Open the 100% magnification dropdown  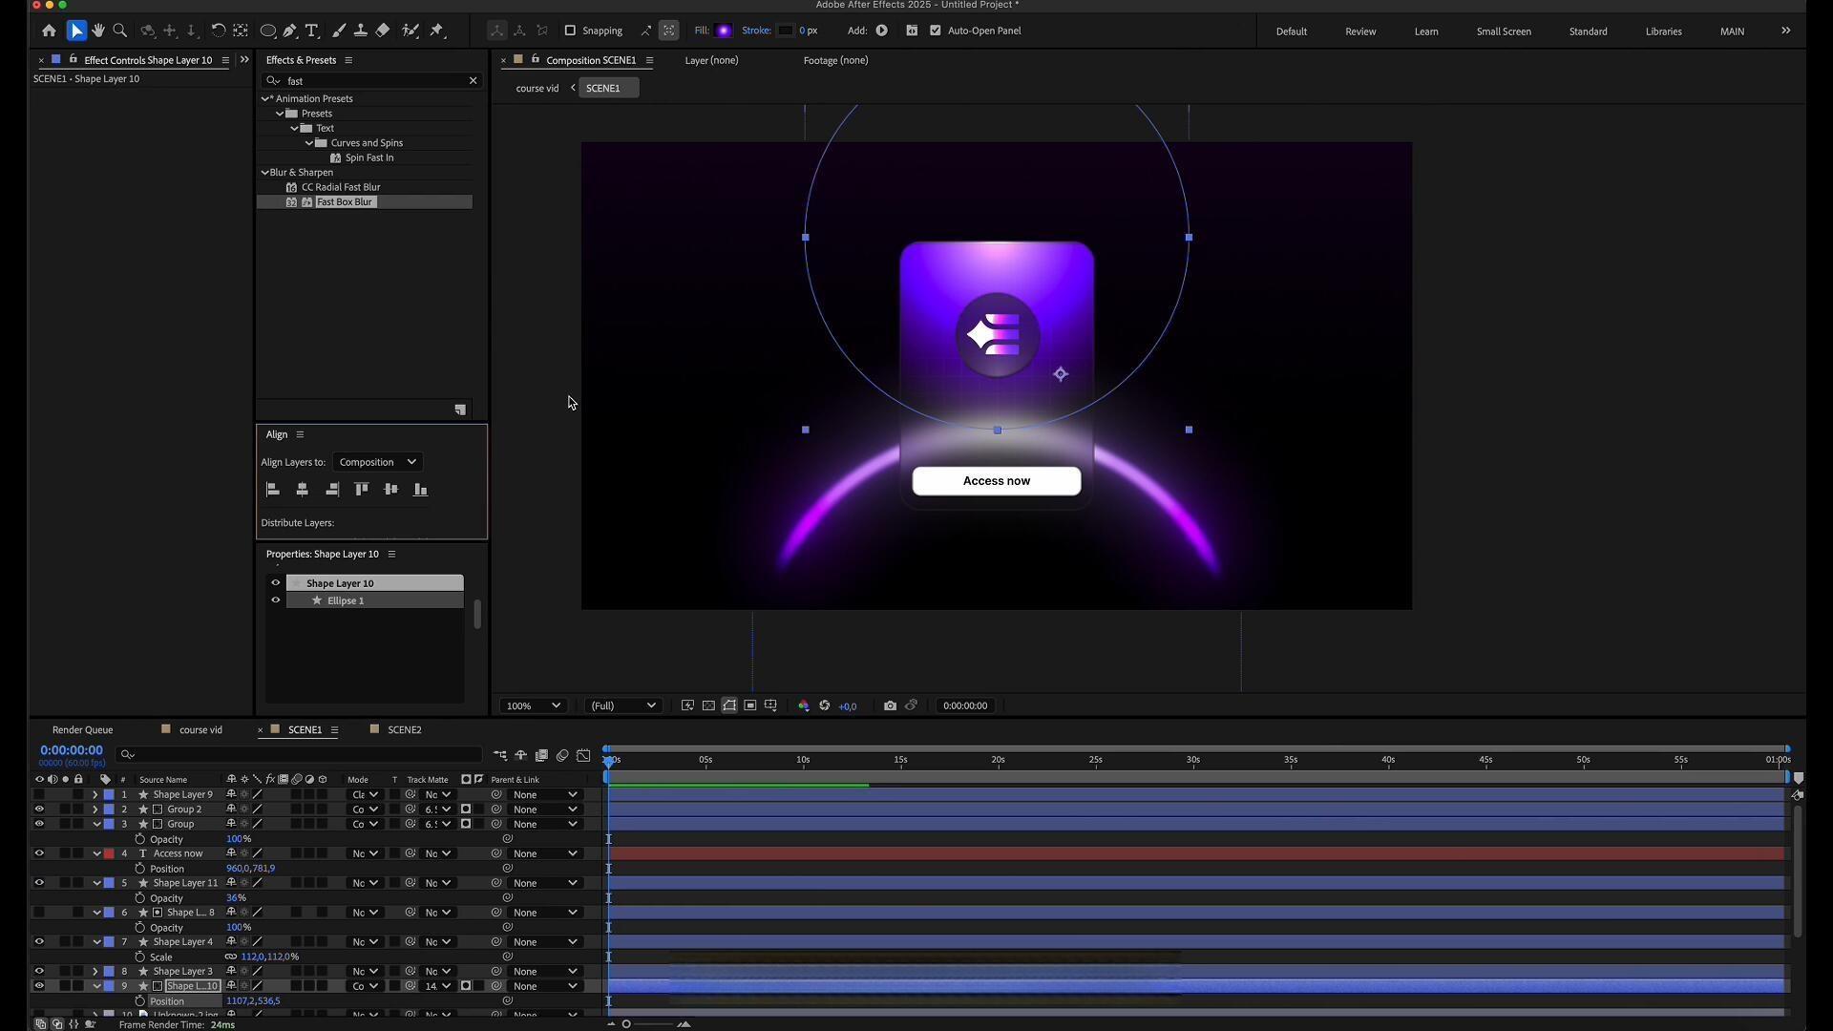pos(533,705)
